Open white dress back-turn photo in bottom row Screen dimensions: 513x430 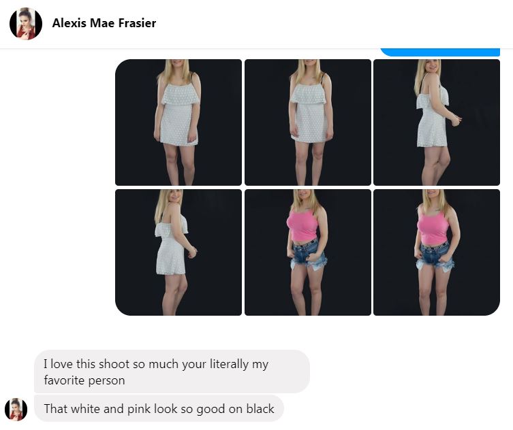178,252
